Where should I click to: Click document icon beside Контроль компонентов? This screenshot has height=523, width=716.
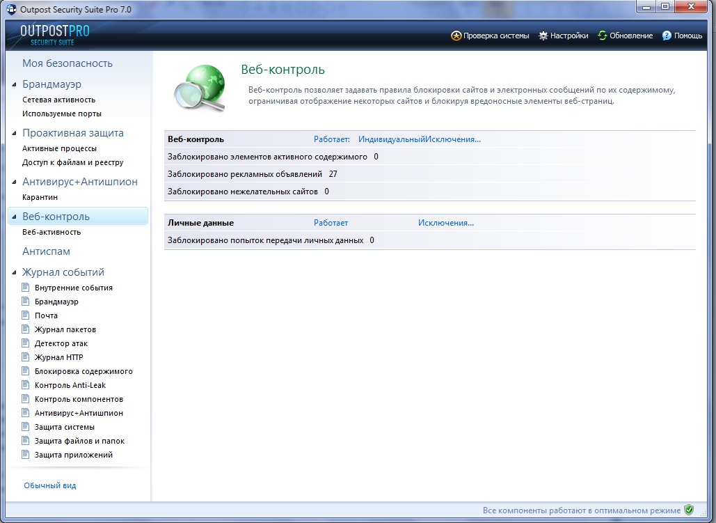26,399
